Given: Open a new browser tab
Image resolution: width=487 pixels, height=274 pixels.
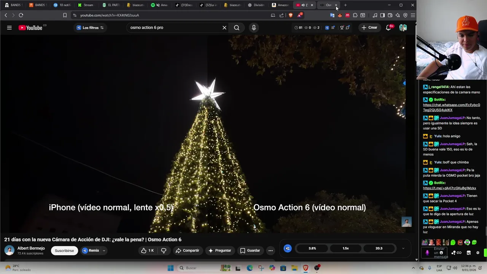Looking at the screenshot, I should point(345,5).
